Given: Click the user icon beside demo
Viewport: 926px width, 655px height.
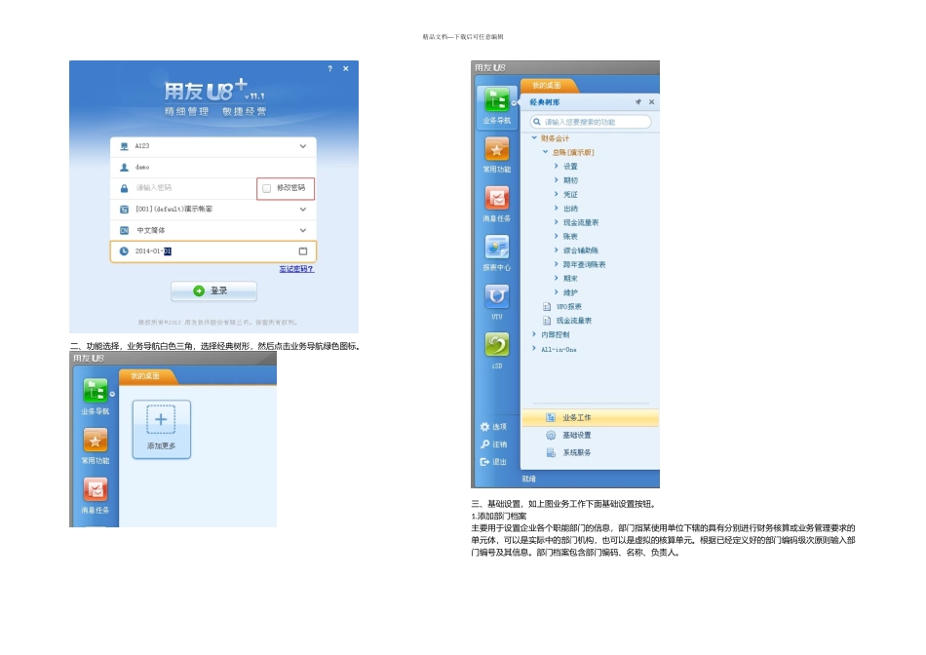Looking at the screenshot, I should 124,167.
